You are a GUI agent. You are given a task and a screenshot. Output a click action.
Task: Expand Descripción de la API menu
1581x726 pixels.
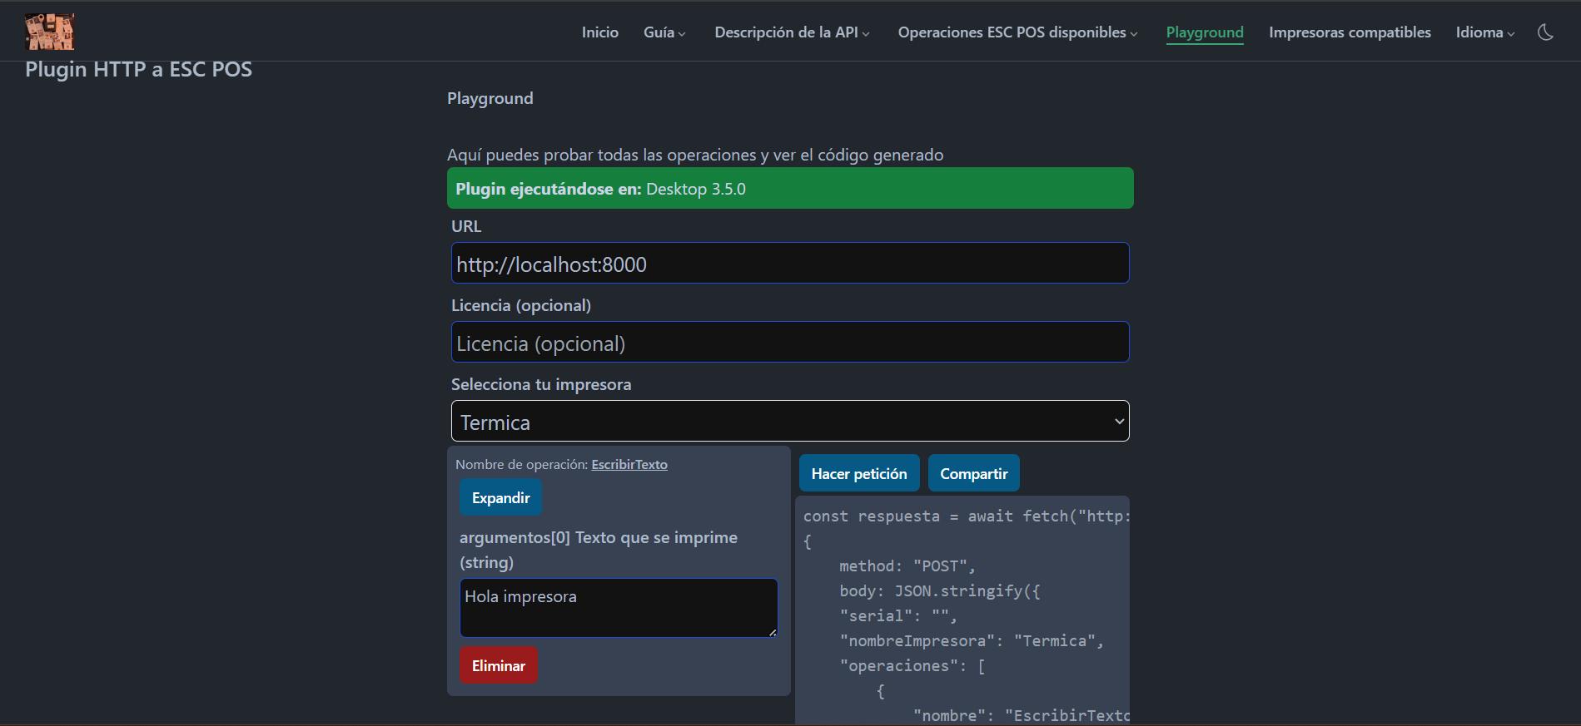(792, 32)
